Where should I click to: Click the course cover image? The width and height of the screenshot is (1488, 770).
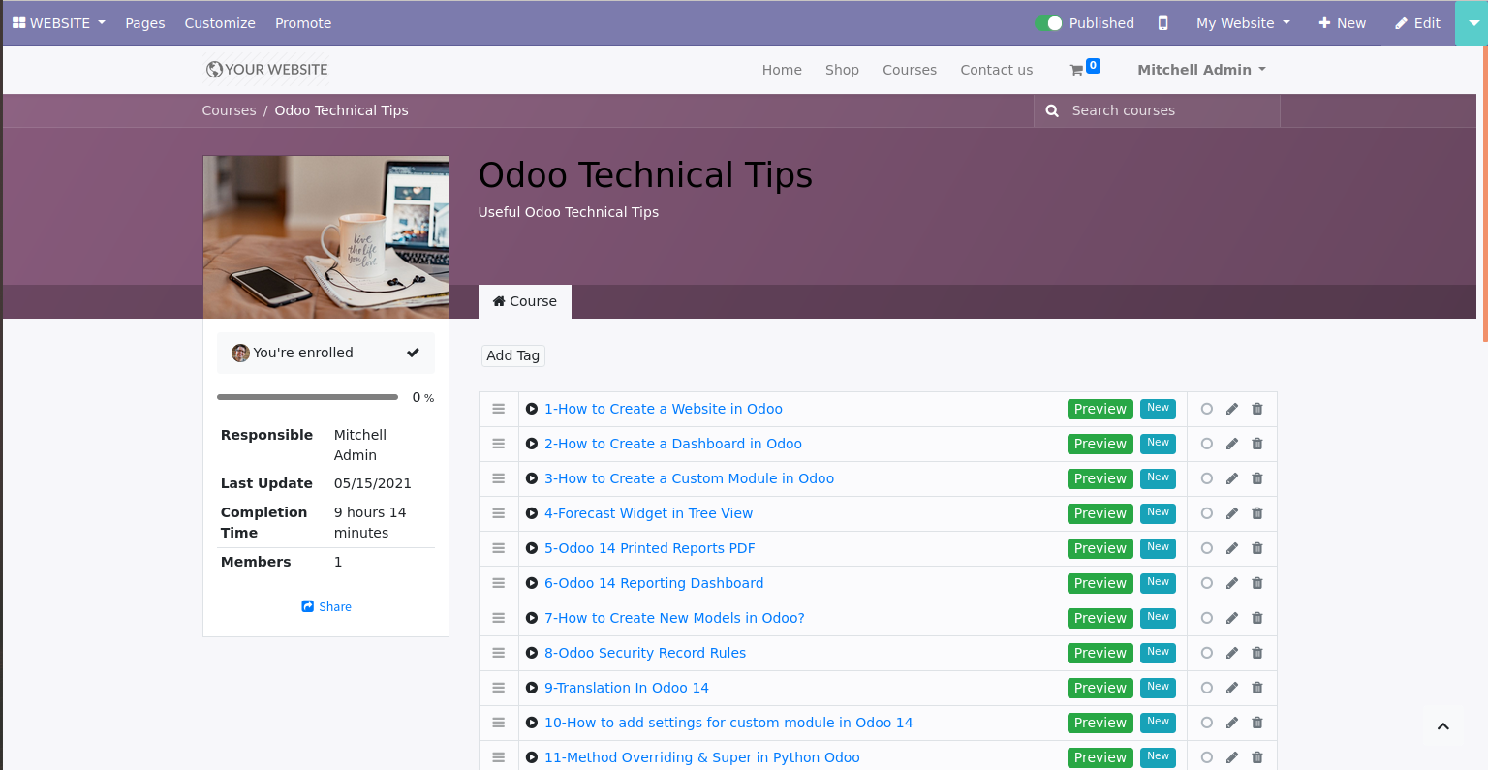pos(326,237)
